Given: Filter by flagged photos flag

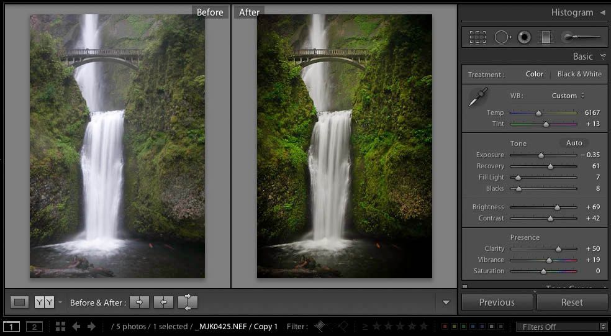Looking at the screenshot, I should (x=320, y=326).
